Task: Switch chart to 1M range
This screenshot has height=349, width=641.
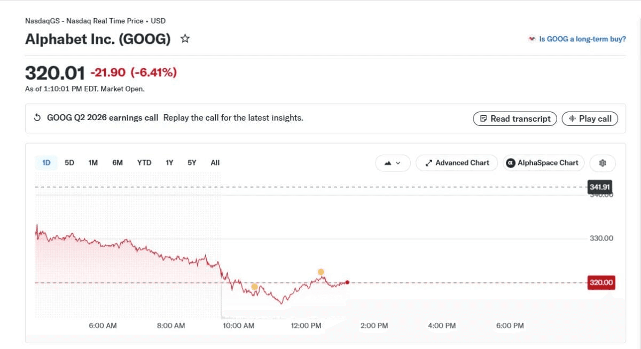Action: tap(93, 163)
